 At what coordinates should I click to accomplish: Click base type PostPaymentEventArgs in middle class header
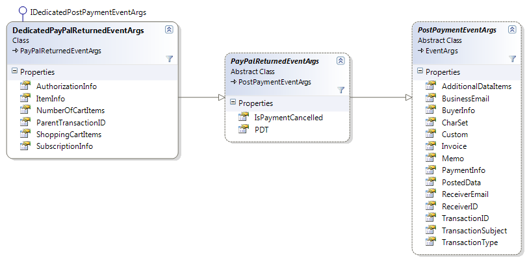(x=275, y=82)
